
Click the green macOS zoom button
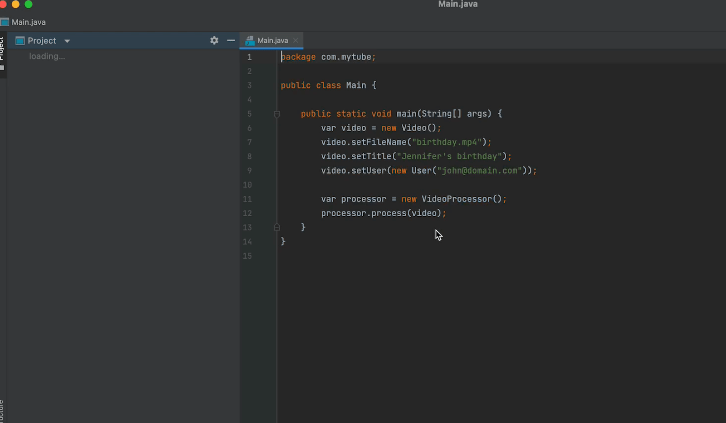pos(29,4)
